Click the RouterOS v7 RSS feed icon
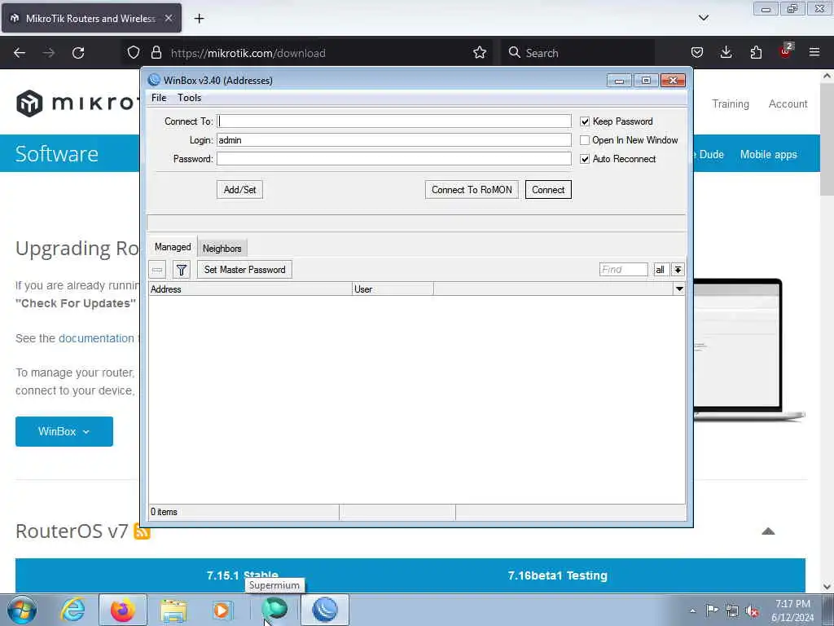The width and height of the screenshot is (834, 626). [x=142, y=531]
